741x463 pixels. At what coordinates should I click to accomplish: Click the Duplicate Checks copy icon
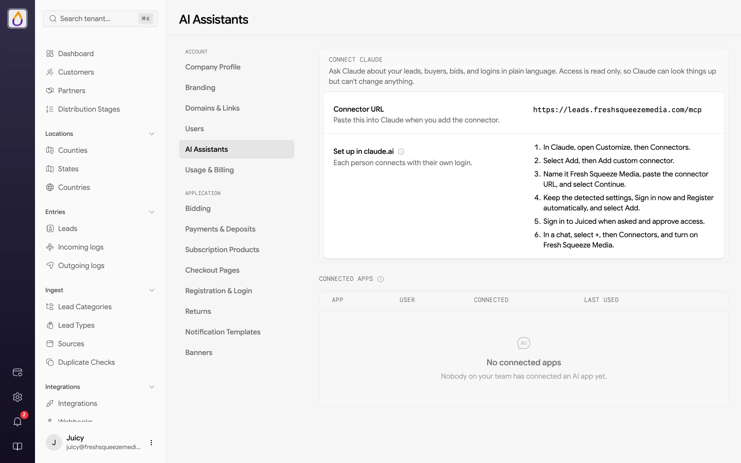click(x=50, y=362)
